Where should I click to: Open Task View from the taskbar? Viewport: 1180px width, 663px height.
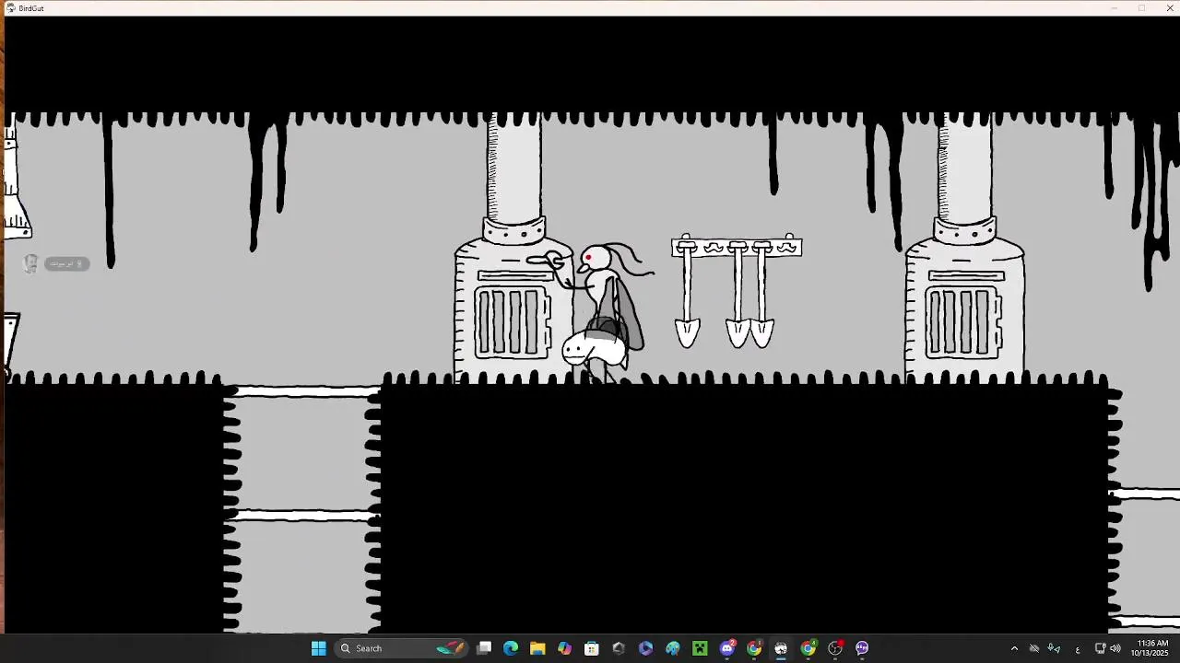click(x=484, y=648)
